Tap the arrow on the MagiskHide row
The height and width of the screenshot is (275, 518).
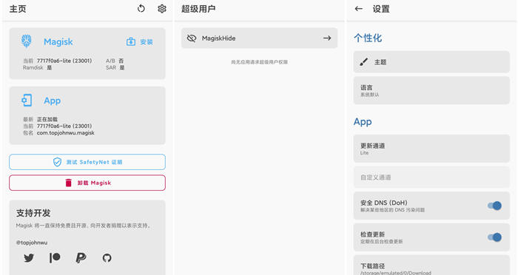click(327, 38)
